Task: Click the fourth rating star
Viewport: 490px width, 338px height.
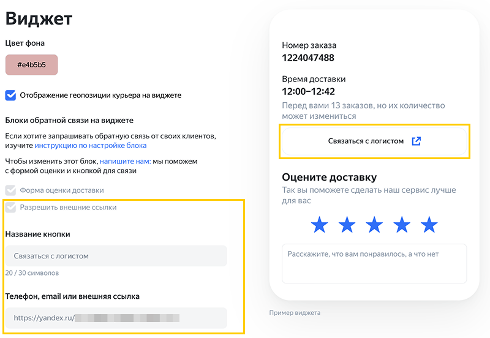Action: click(x=402, y=225)
